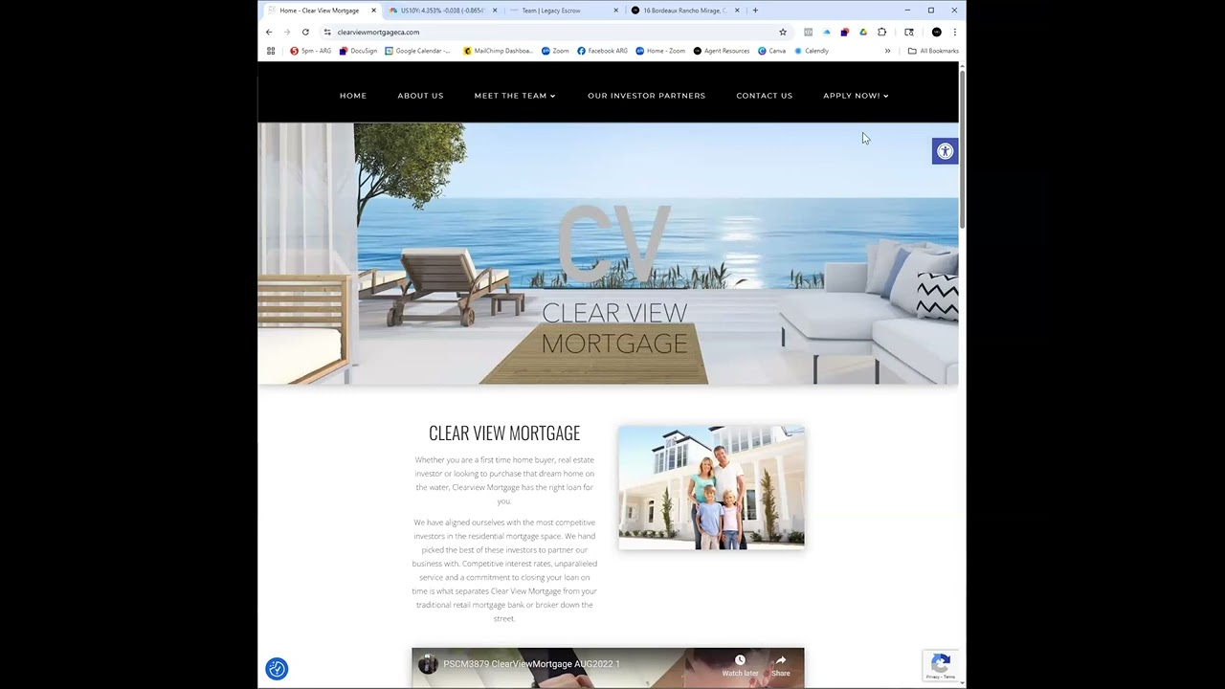View site information icon in address bar
Screen dimensions: 1225x689
[x=327, y=32]
